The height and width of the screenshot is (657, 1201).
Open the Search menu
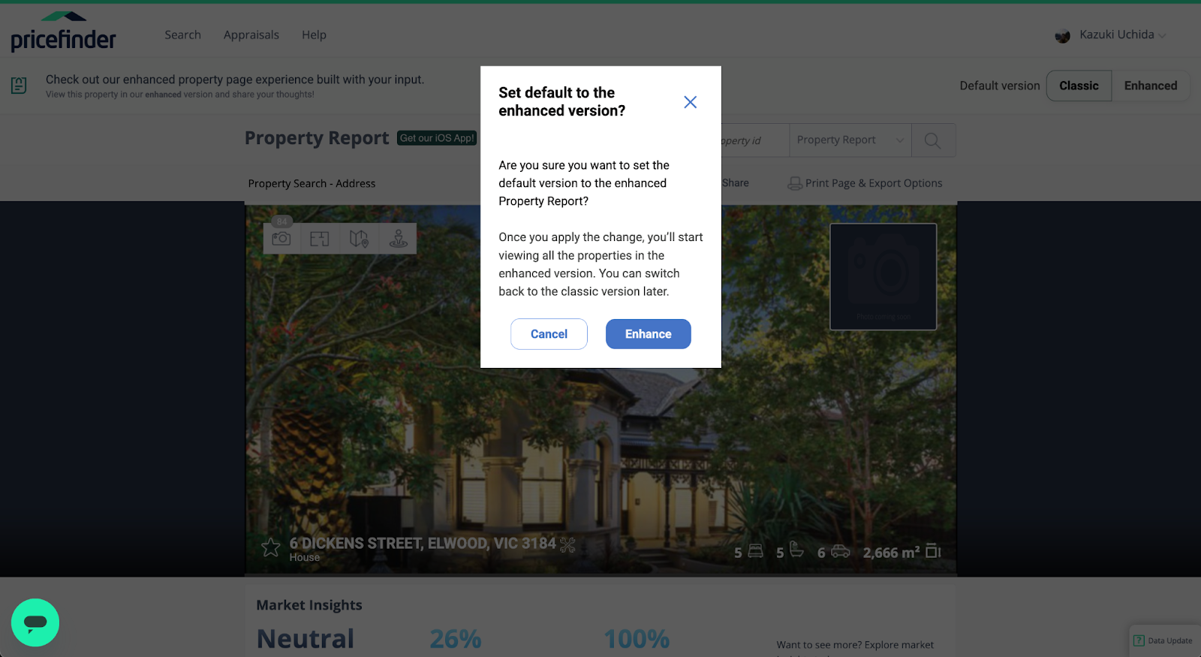[183, 35]
